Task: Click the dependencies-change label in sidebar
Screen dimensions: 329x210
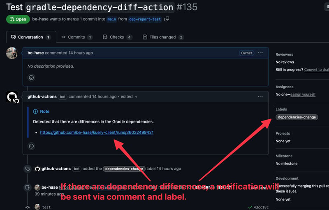Action: click(x=297, y=117)
